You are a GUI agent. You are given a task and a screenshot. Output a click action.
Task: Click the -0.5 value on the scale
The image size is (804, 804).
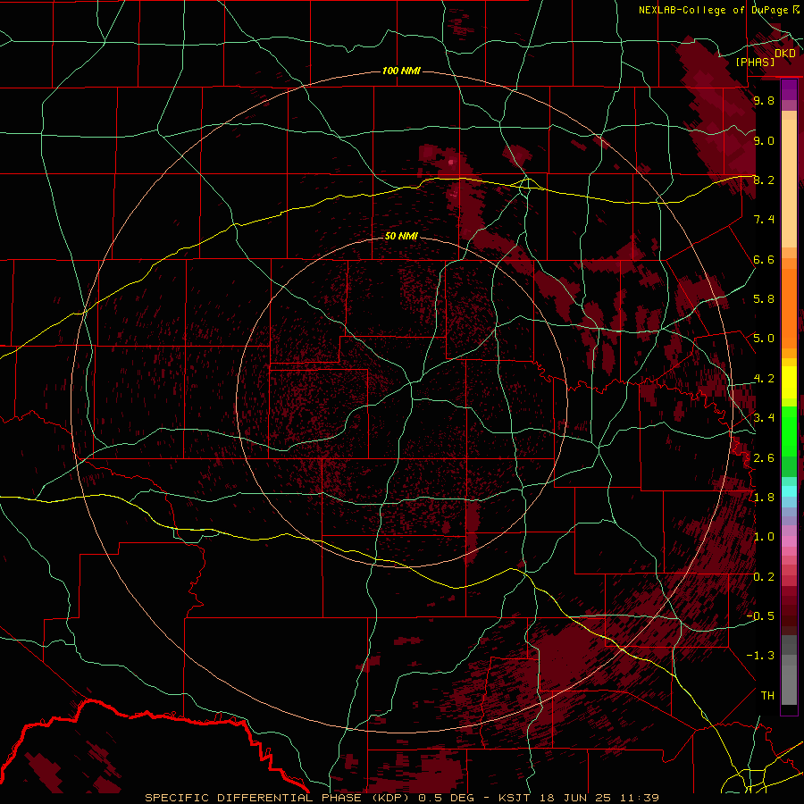coord(761,616)
